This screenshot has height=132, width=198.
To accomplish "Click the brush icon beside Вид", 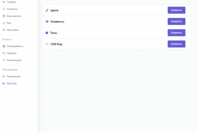I will [4, 23].
